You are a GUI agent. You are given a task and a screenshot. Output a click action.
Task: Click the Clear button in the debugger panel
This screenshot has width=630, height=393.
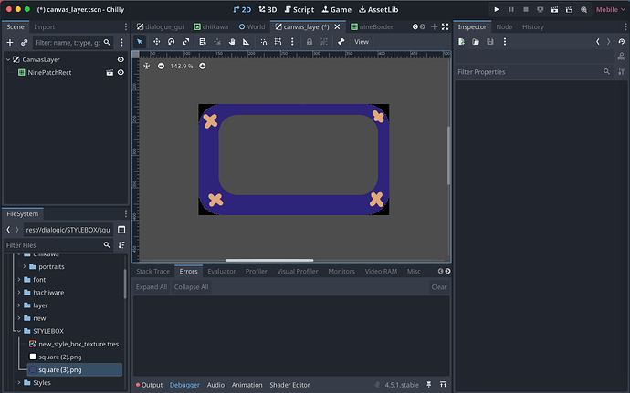coord(438,287)
